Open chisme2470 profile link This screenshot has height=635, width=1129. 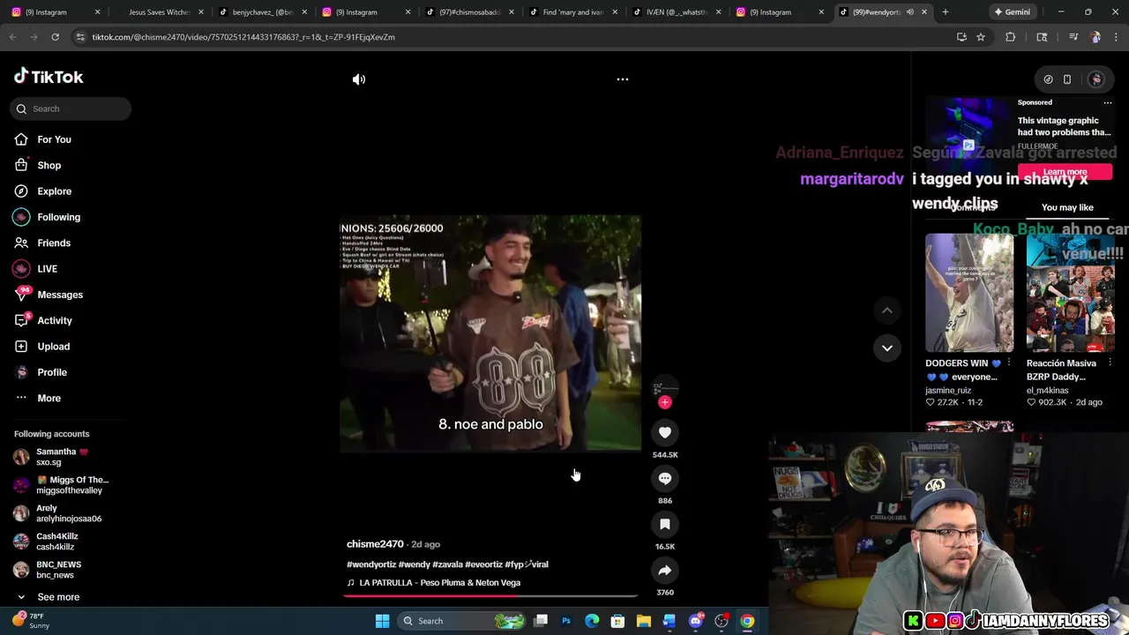pos(375,544)
